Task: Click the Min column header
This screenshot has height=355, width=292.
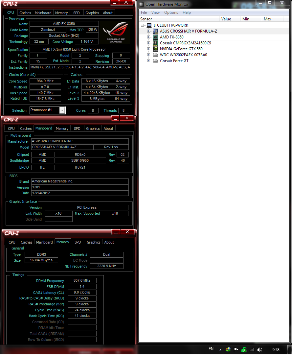Action: [251, 19]
